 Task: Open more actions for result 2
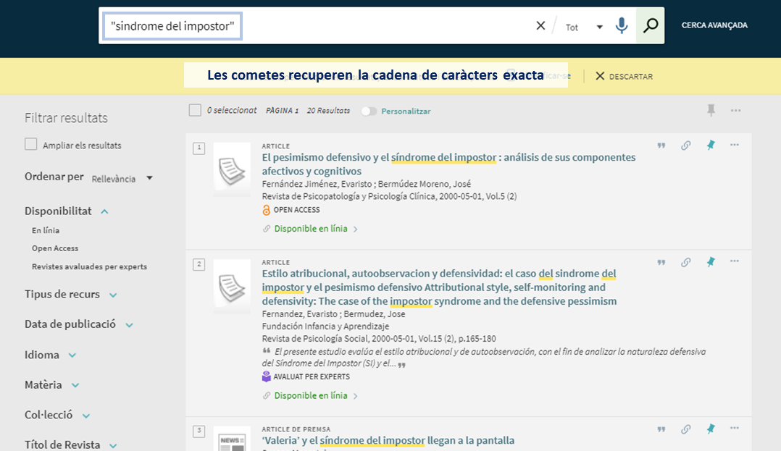tap(734, 261)
